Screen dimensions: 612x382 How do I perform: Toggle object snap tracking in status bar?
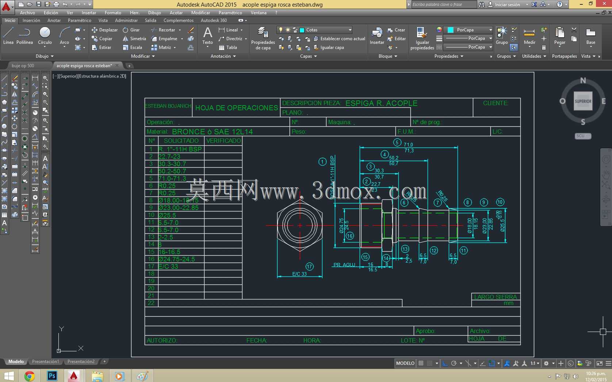click(x=482, y=363)
